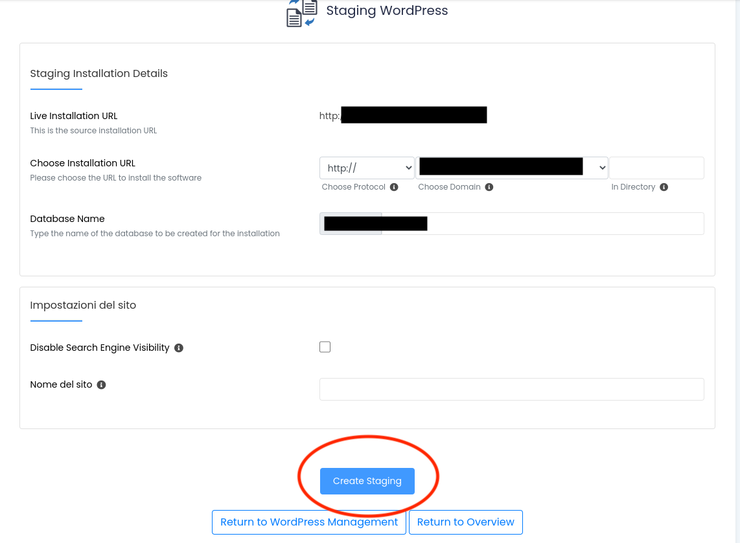
Task: Click the Staging WordPress page title
Action: click(387, 11)
